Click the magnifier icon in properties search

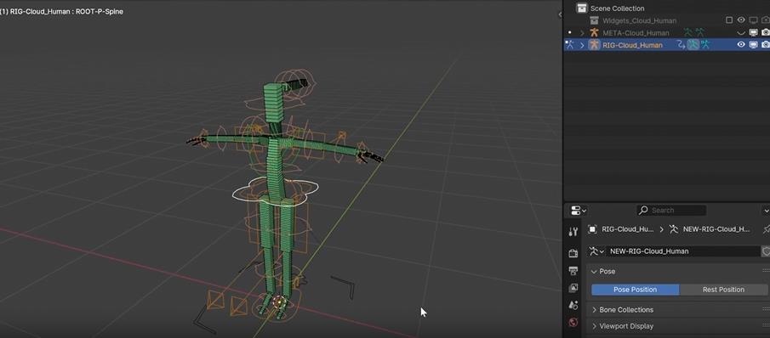(x=643, y=210)
